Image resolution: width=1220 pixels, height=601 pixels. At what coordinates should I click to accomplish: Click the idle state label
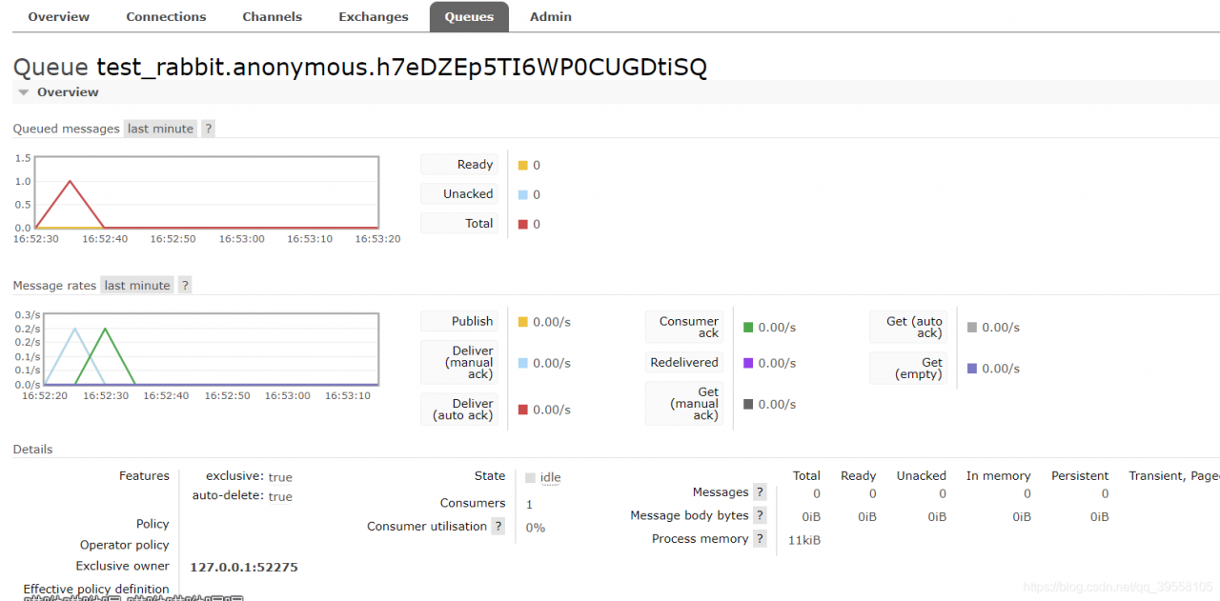(x=550, y=477)
